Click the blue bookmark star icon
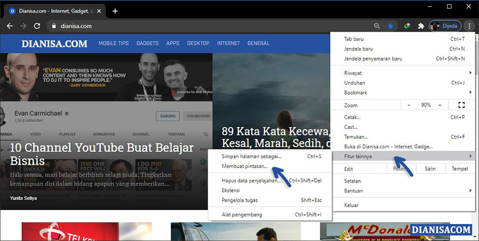The image size is (479, 241). coord(391,26)
